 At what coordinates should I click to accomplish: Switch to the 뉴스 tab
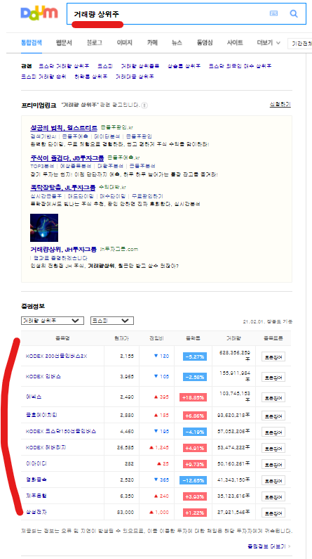(x=177, y=43)
